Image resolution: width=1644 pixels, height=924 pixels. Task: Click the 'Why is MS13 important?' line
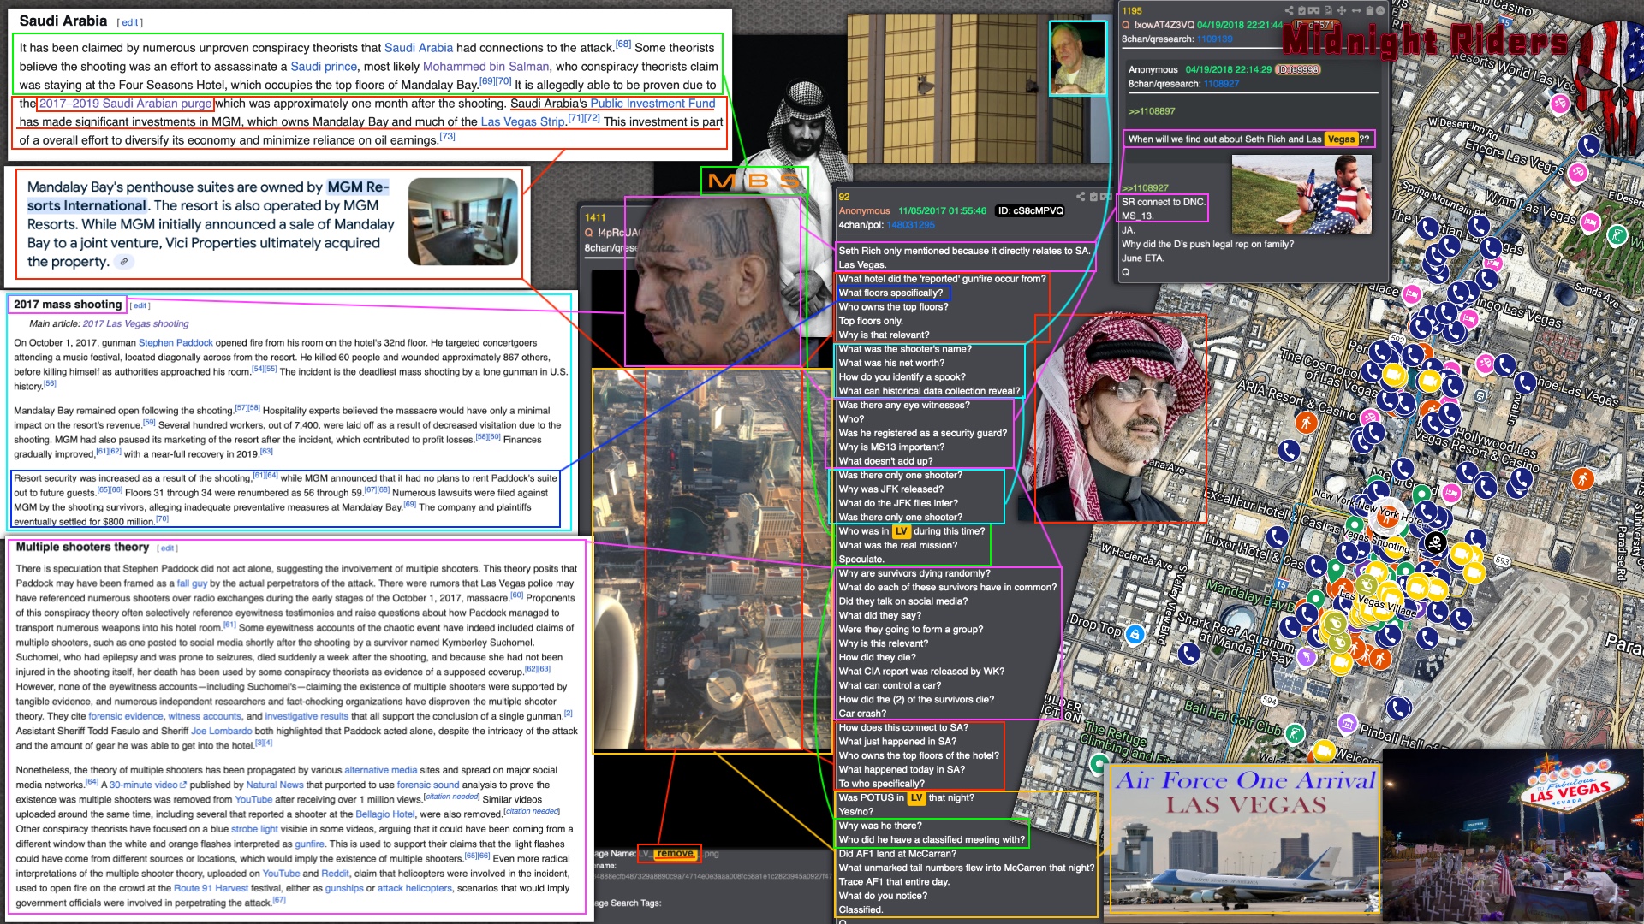tap(891, 447)
